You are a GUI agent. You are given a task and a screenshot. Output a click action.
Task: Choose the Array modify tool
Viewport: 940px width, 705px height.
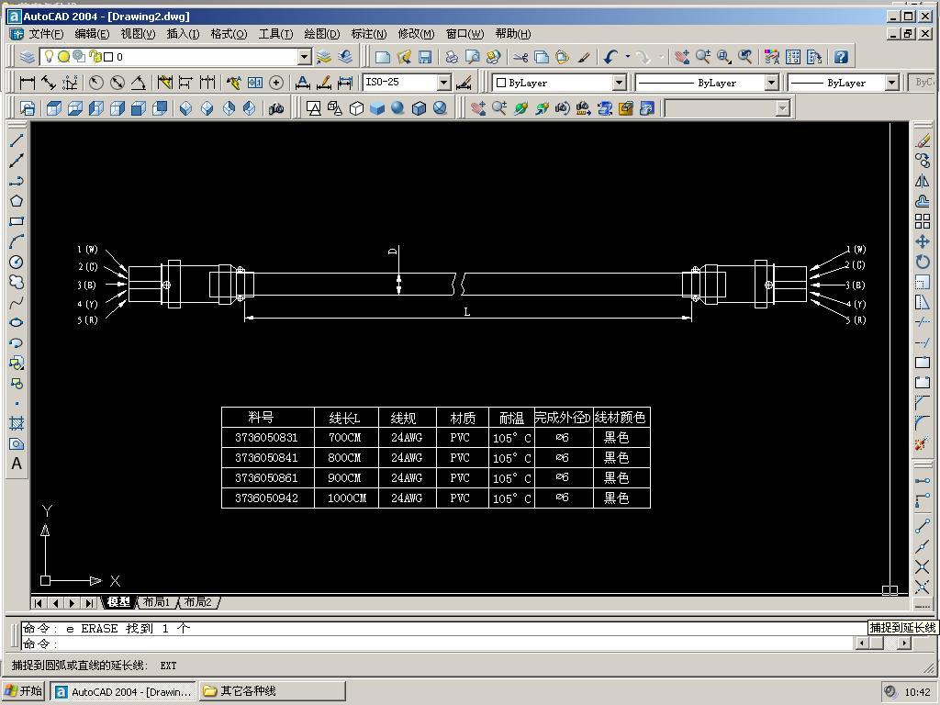pyautogui.click(x=923, y=221)
